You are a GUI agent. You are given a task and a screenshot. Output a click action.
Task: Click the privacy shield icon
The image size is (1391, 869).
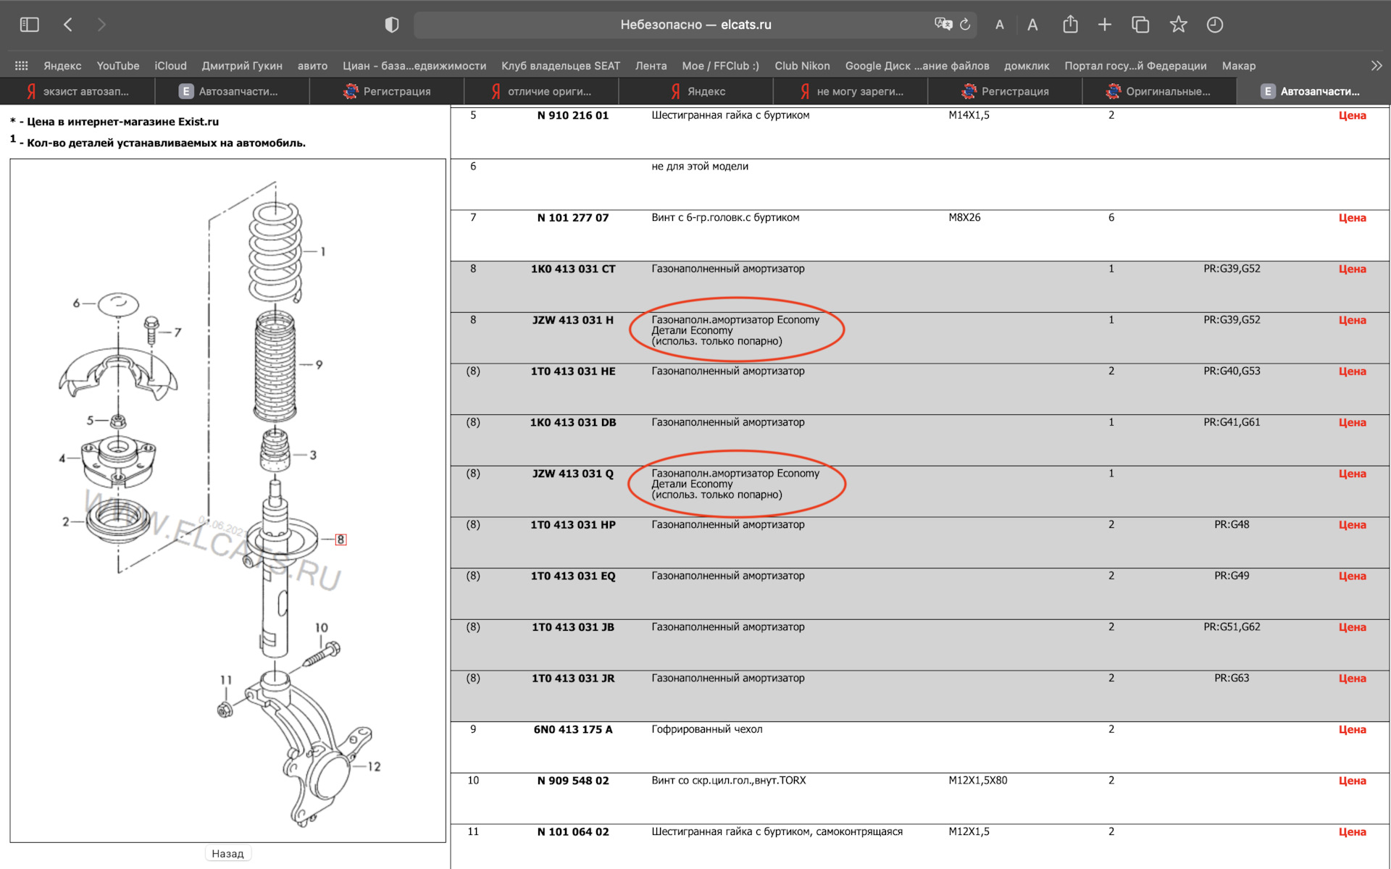click(392, 25)
